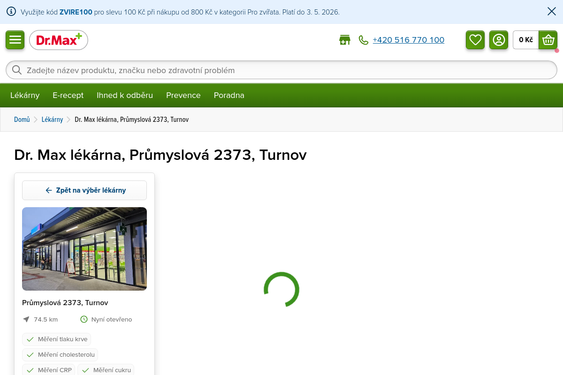Open the Poradna menu item
The image size is (563, 375).
click(229, 95)
